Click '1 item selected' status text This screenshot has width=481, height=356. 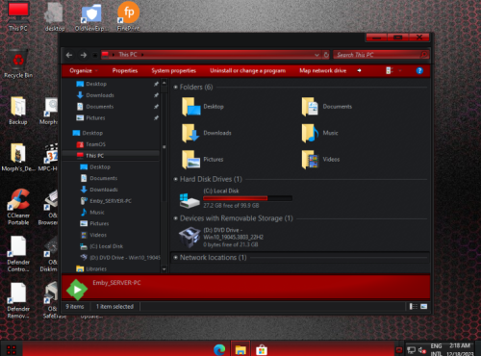click(x=114, y=307)
